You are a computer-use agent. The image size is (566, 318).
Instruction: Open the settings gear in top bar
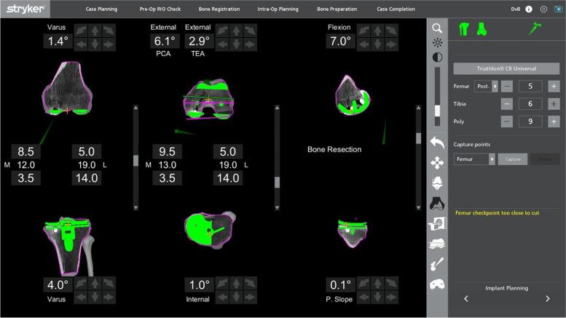(543, 9)
